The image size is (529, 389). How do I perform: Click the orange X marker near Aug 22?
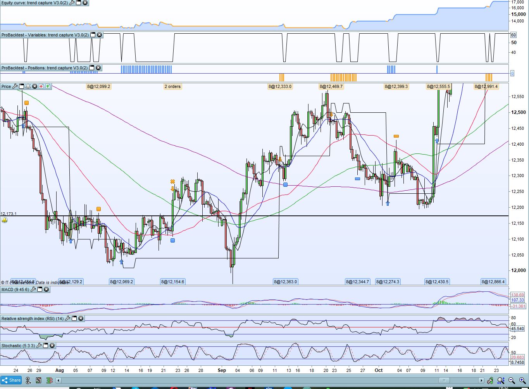(172, 181)
